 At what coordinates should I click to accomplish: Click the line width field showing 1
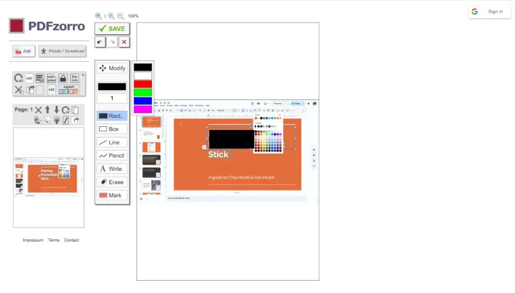tap(112, 99)
